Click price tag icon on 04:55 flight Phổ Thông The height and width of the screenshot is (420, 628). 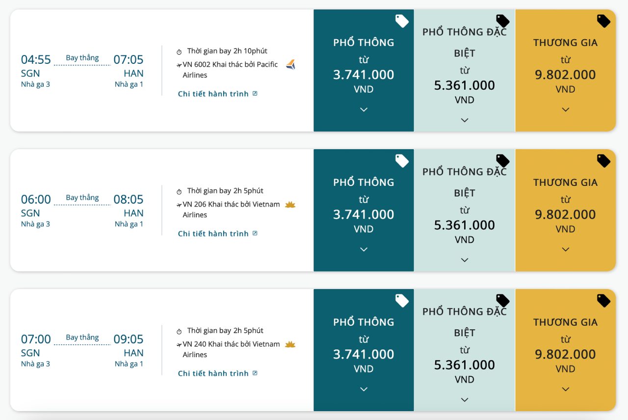click(402, 21)
